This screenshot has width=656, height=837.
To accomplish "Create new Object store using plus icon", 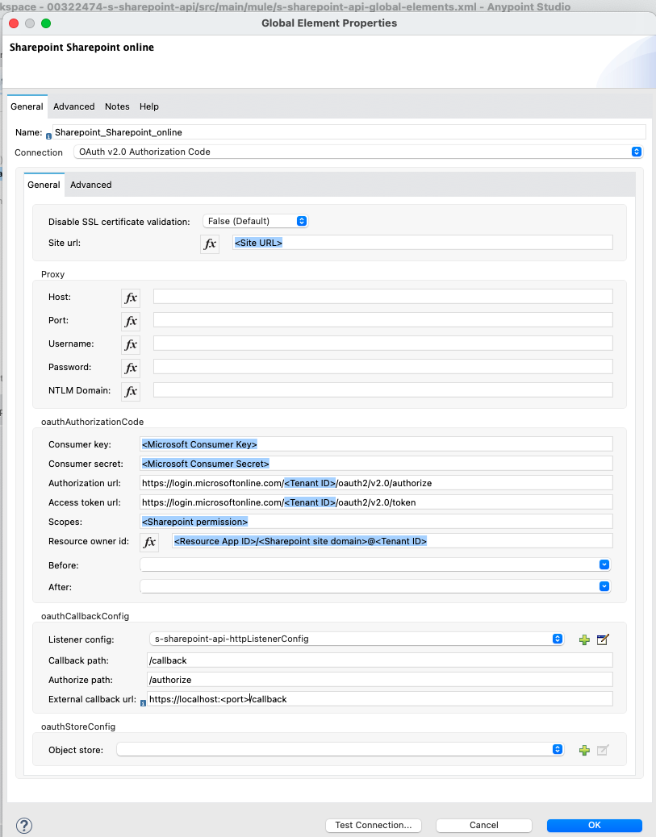I will [584, 750].
